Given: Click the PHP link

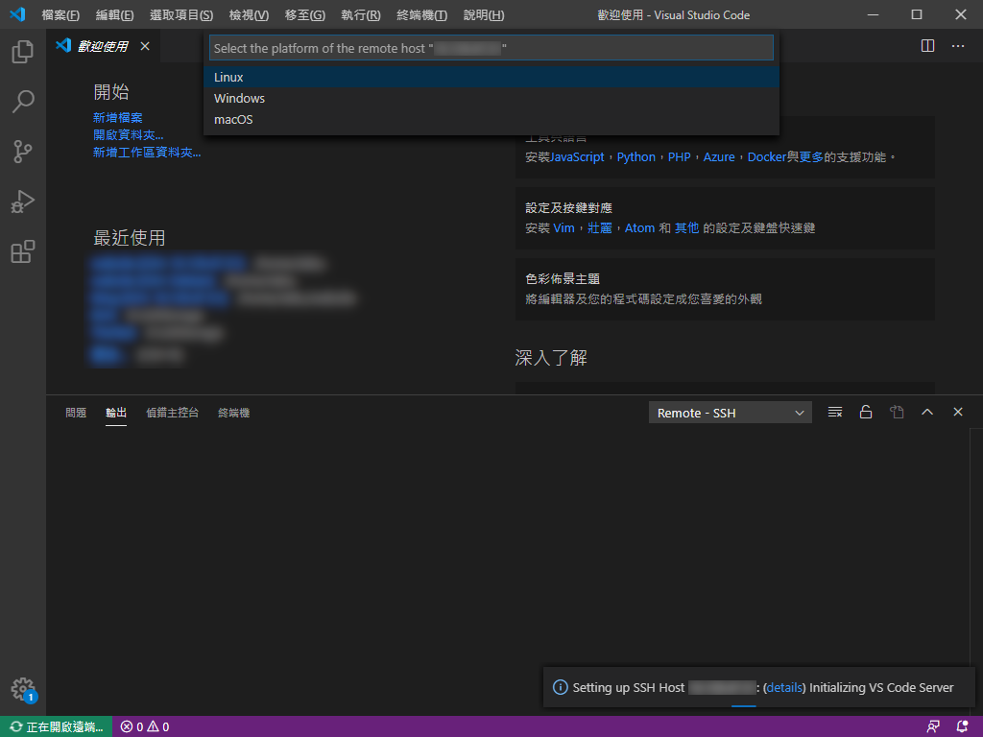Looking at the screenshot, I should tap(679, 156).
